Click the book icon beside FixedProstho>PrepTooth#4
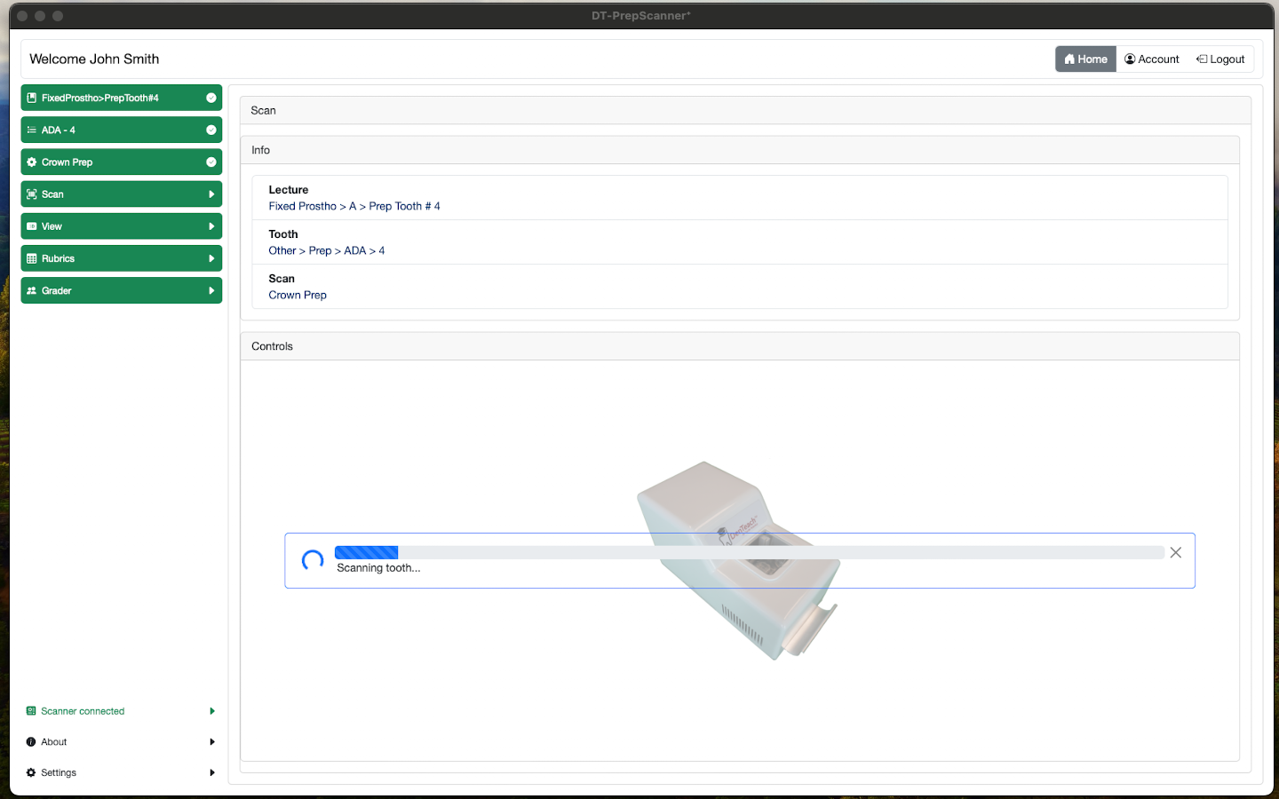The image size is (1279, 799). [32, 98]
